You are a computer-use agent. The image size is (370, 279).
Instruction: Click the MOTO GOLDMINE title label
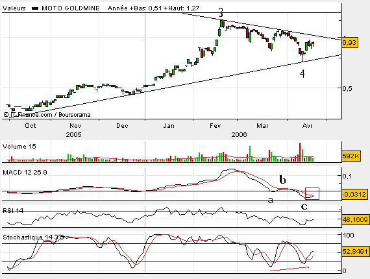click(71, 8)
